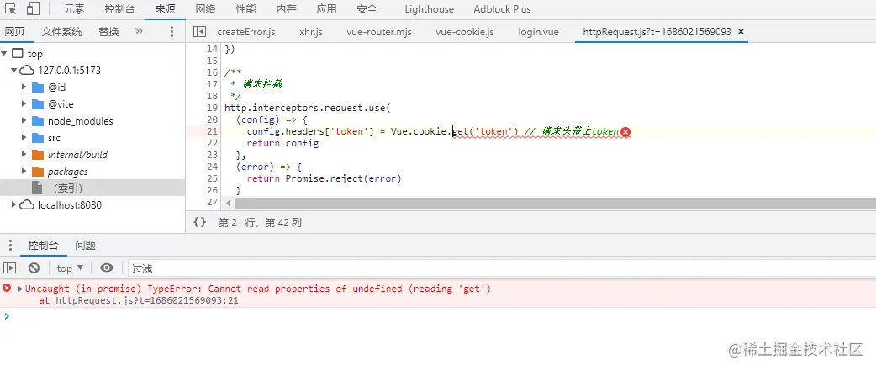Screen dimensions: 876x371
Task: Open the console drawer three-dot menu
Action: (x=10, y=246)
